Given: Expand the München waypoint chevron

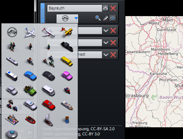Looking at the screenshot, I should tap(106, 30).
